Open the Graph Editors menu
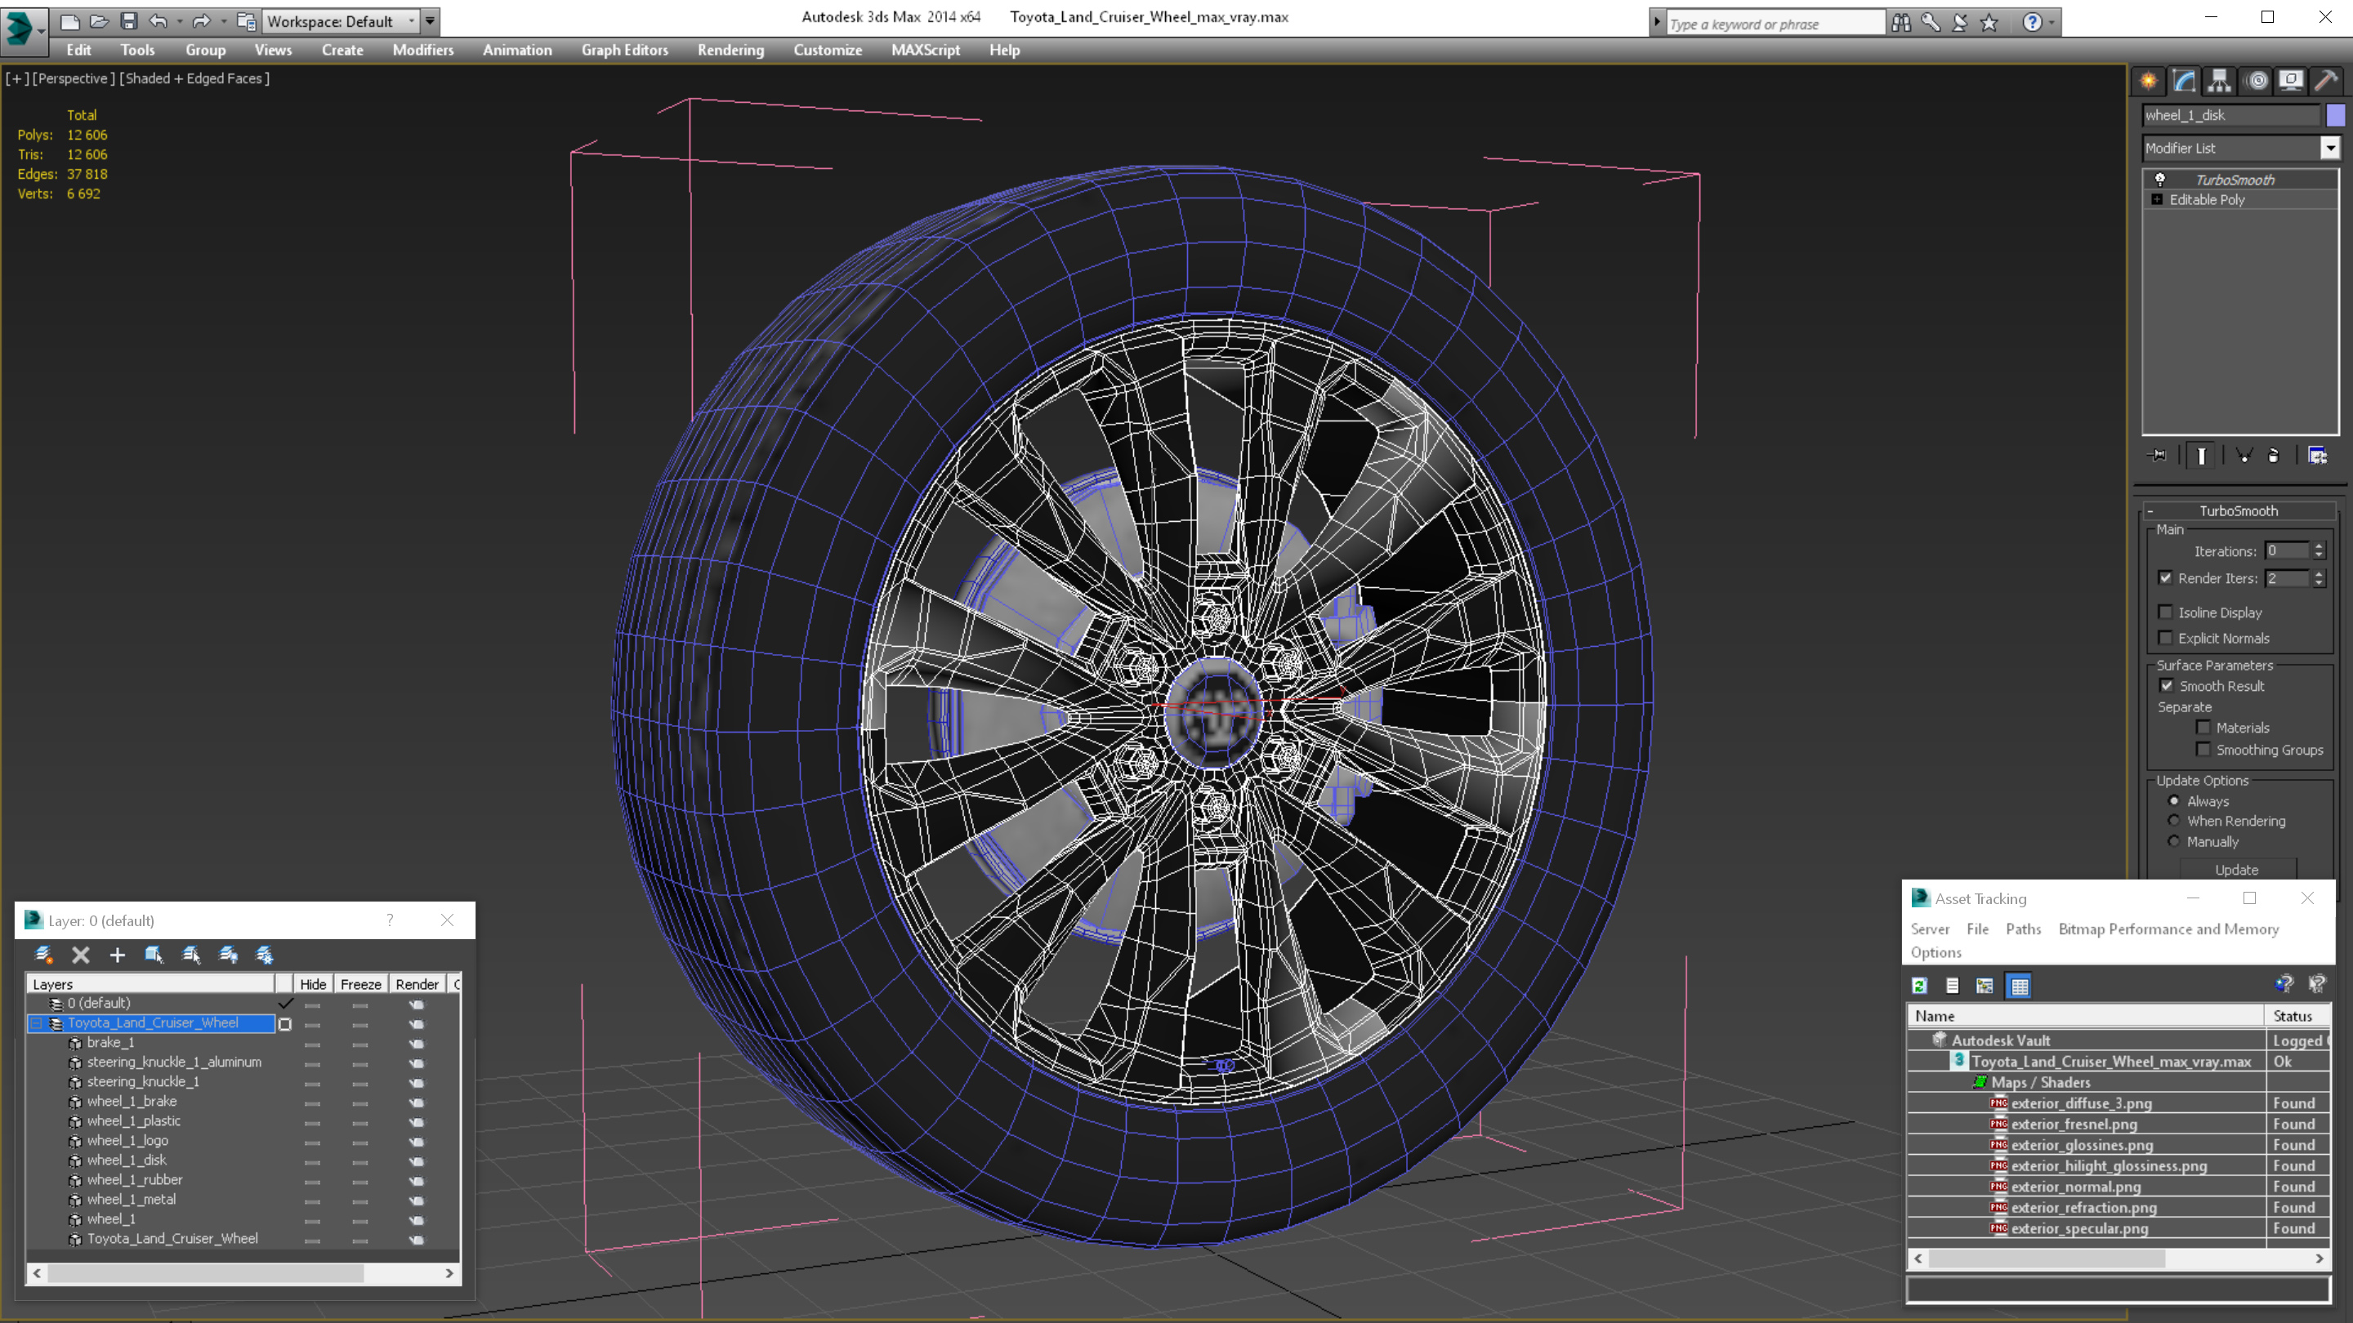The image size is (2353, 1323). click(625, 50)
